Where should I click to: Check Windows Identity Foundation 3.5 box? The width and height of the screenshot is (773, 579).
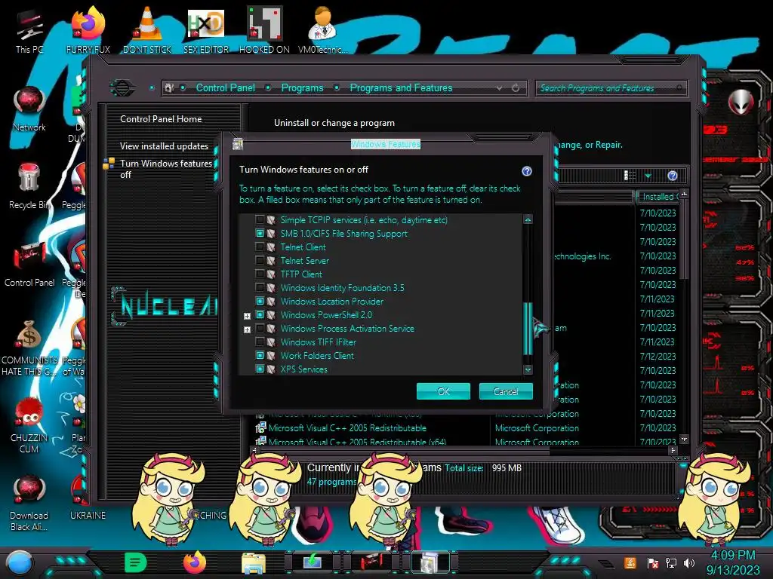(260, 287)
